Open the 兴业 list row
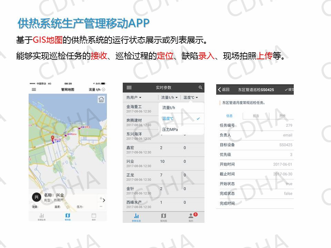The image size is (331, 248). point(163,164)
